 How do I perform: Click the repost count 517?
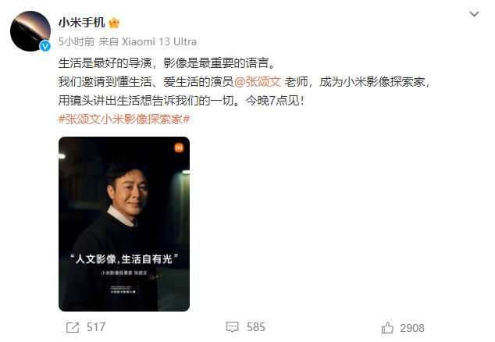(96, 327)
